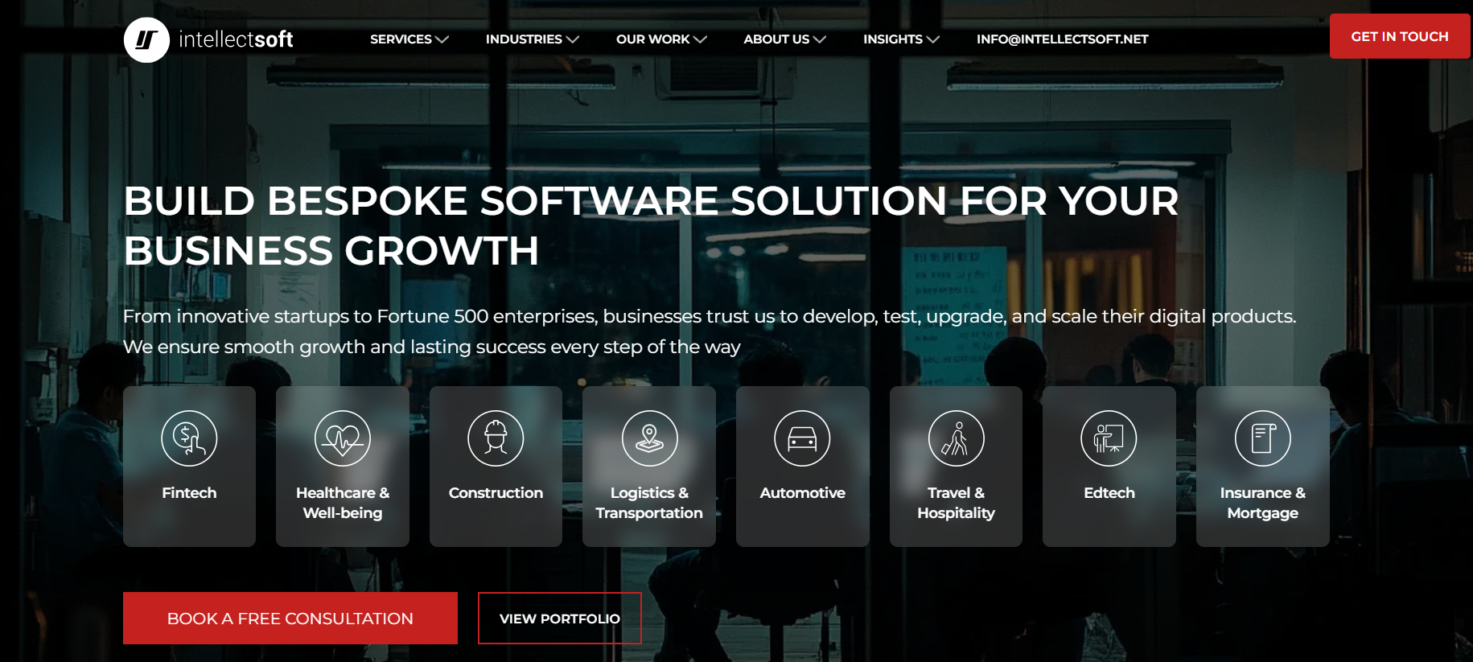Open the Our Work menu
The width and height of the screenshot is (1473, 662).
[652, 39]
